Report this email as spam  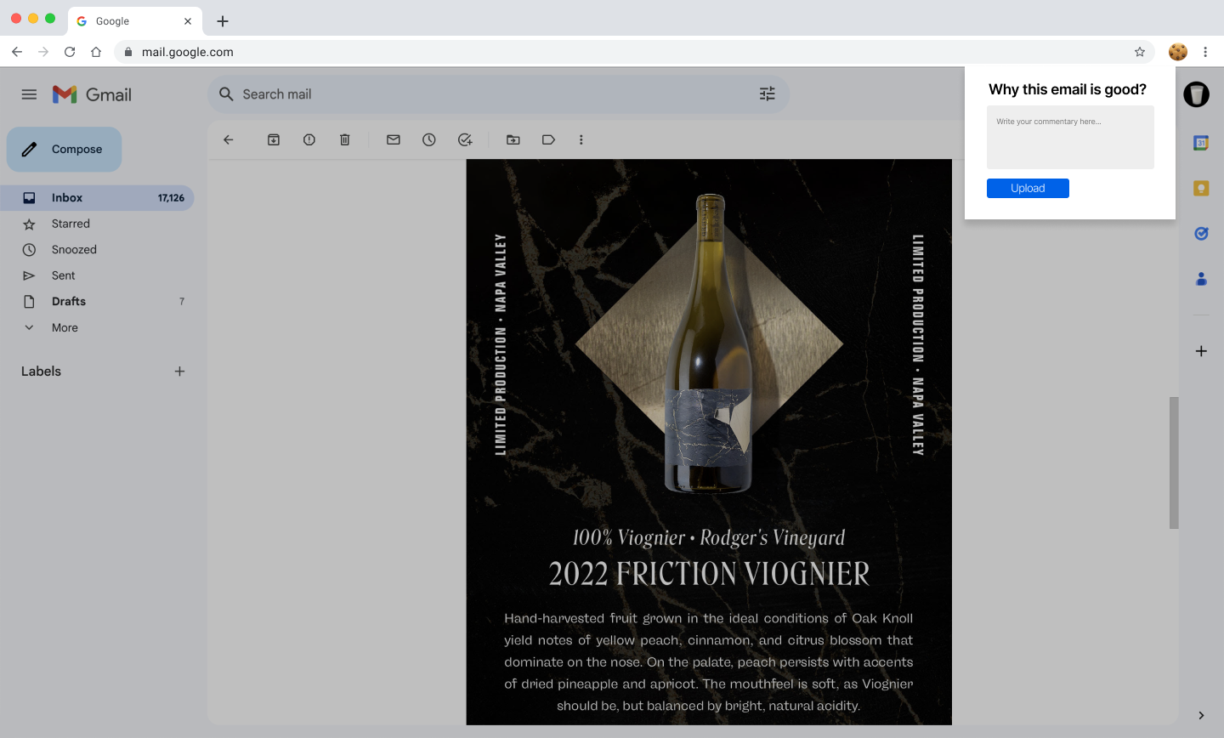309,139
